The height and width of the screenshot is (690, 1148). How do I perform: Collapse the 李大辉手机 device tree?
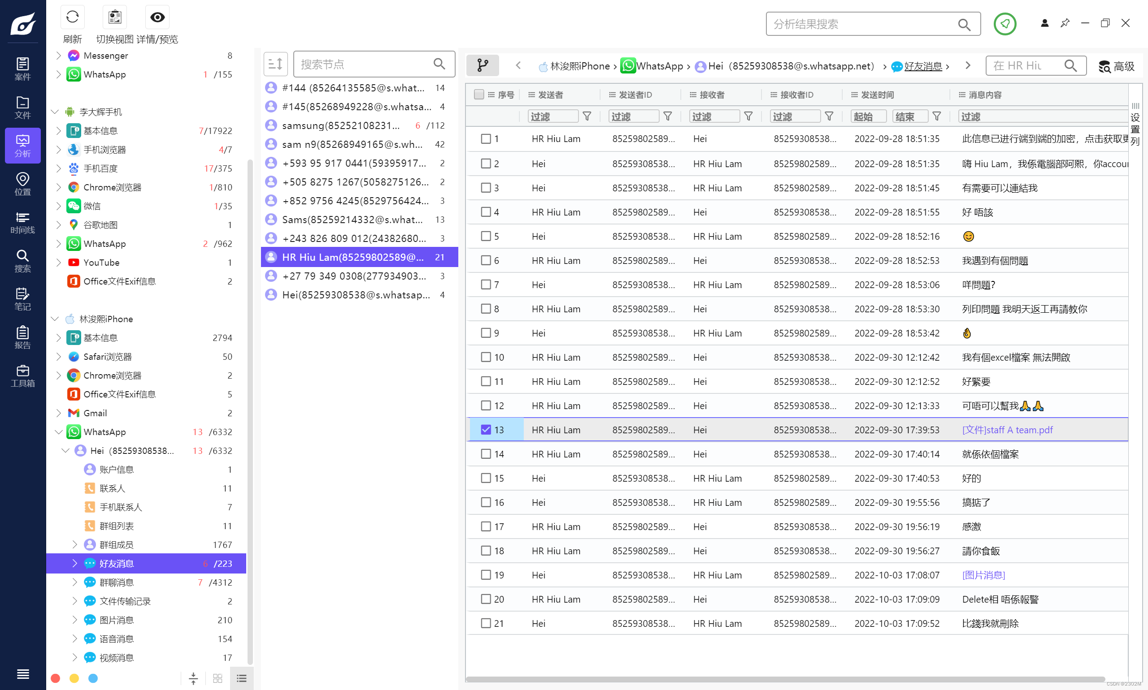pyautogui.click(x=55, y=112)
